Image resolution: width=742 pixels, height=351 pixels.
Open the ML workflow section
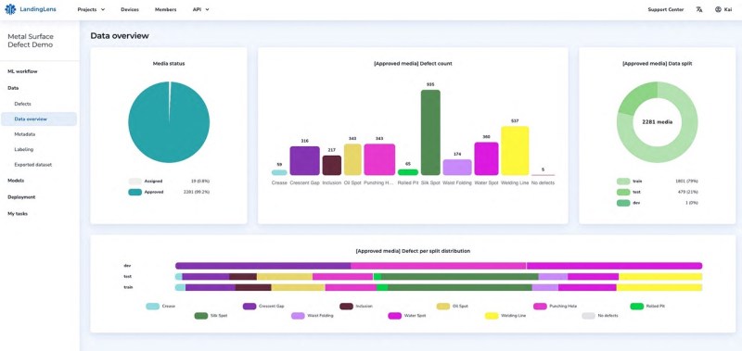(22, 72)
